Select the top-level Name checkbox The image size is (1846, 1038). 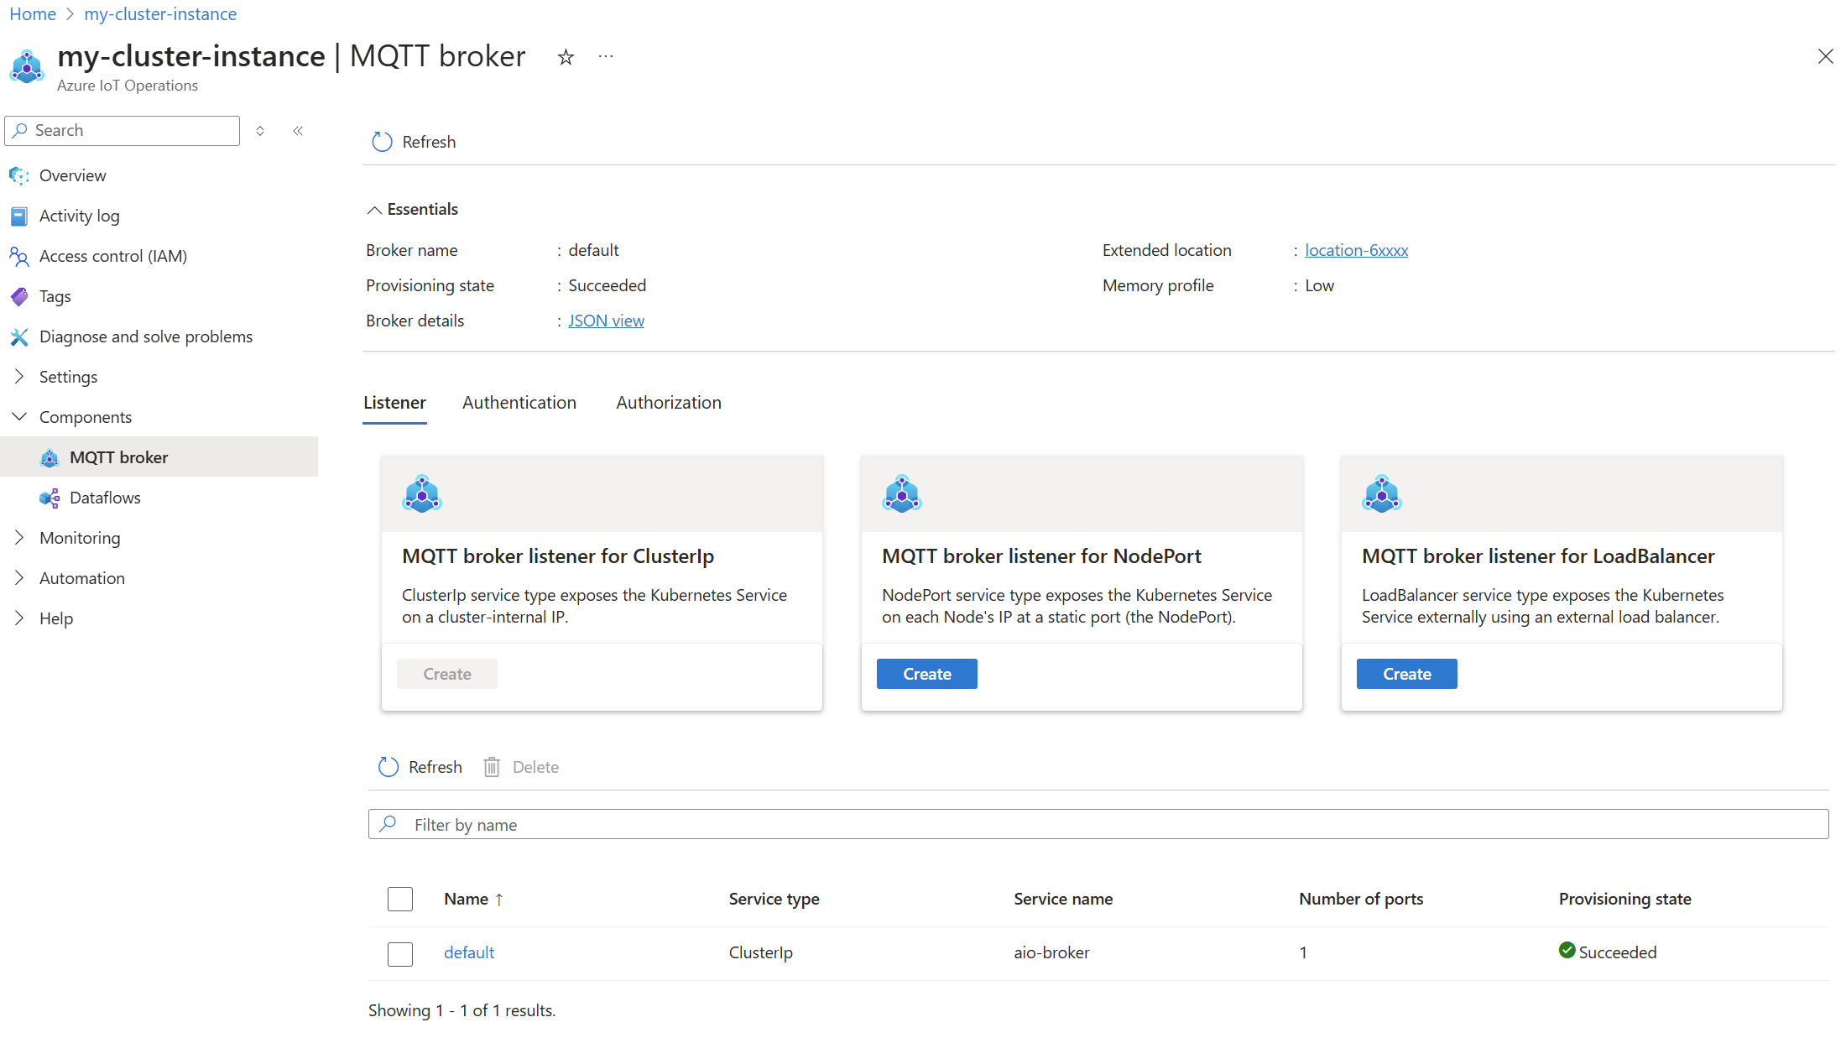click(x=400, y=899)
